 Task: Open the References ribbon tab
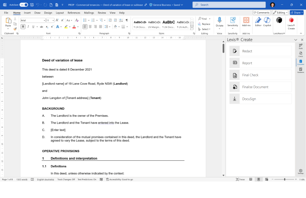pos(74,13)
